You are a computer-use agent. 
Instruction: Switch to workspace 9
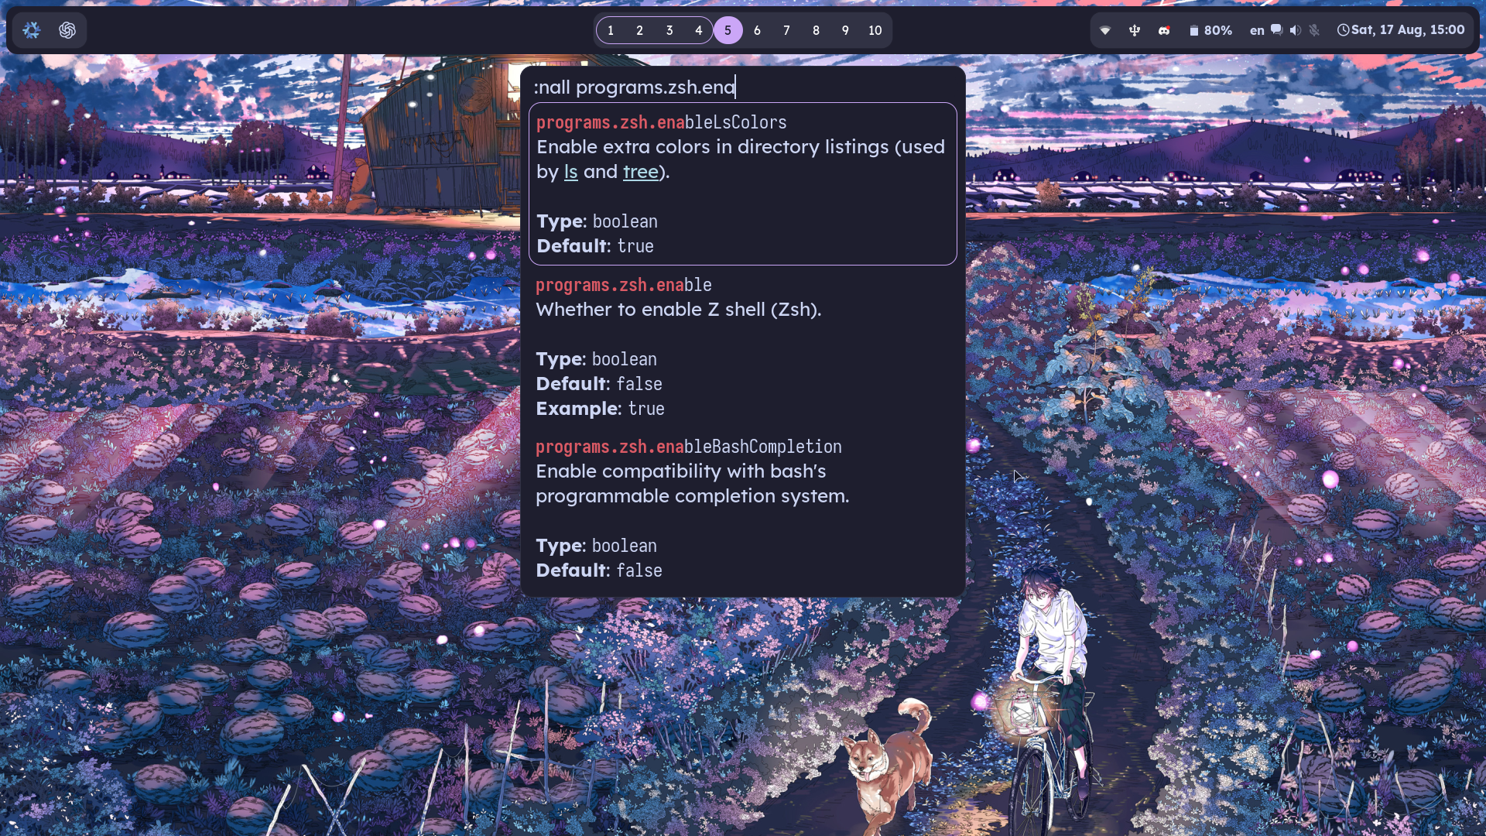(845, 30)
